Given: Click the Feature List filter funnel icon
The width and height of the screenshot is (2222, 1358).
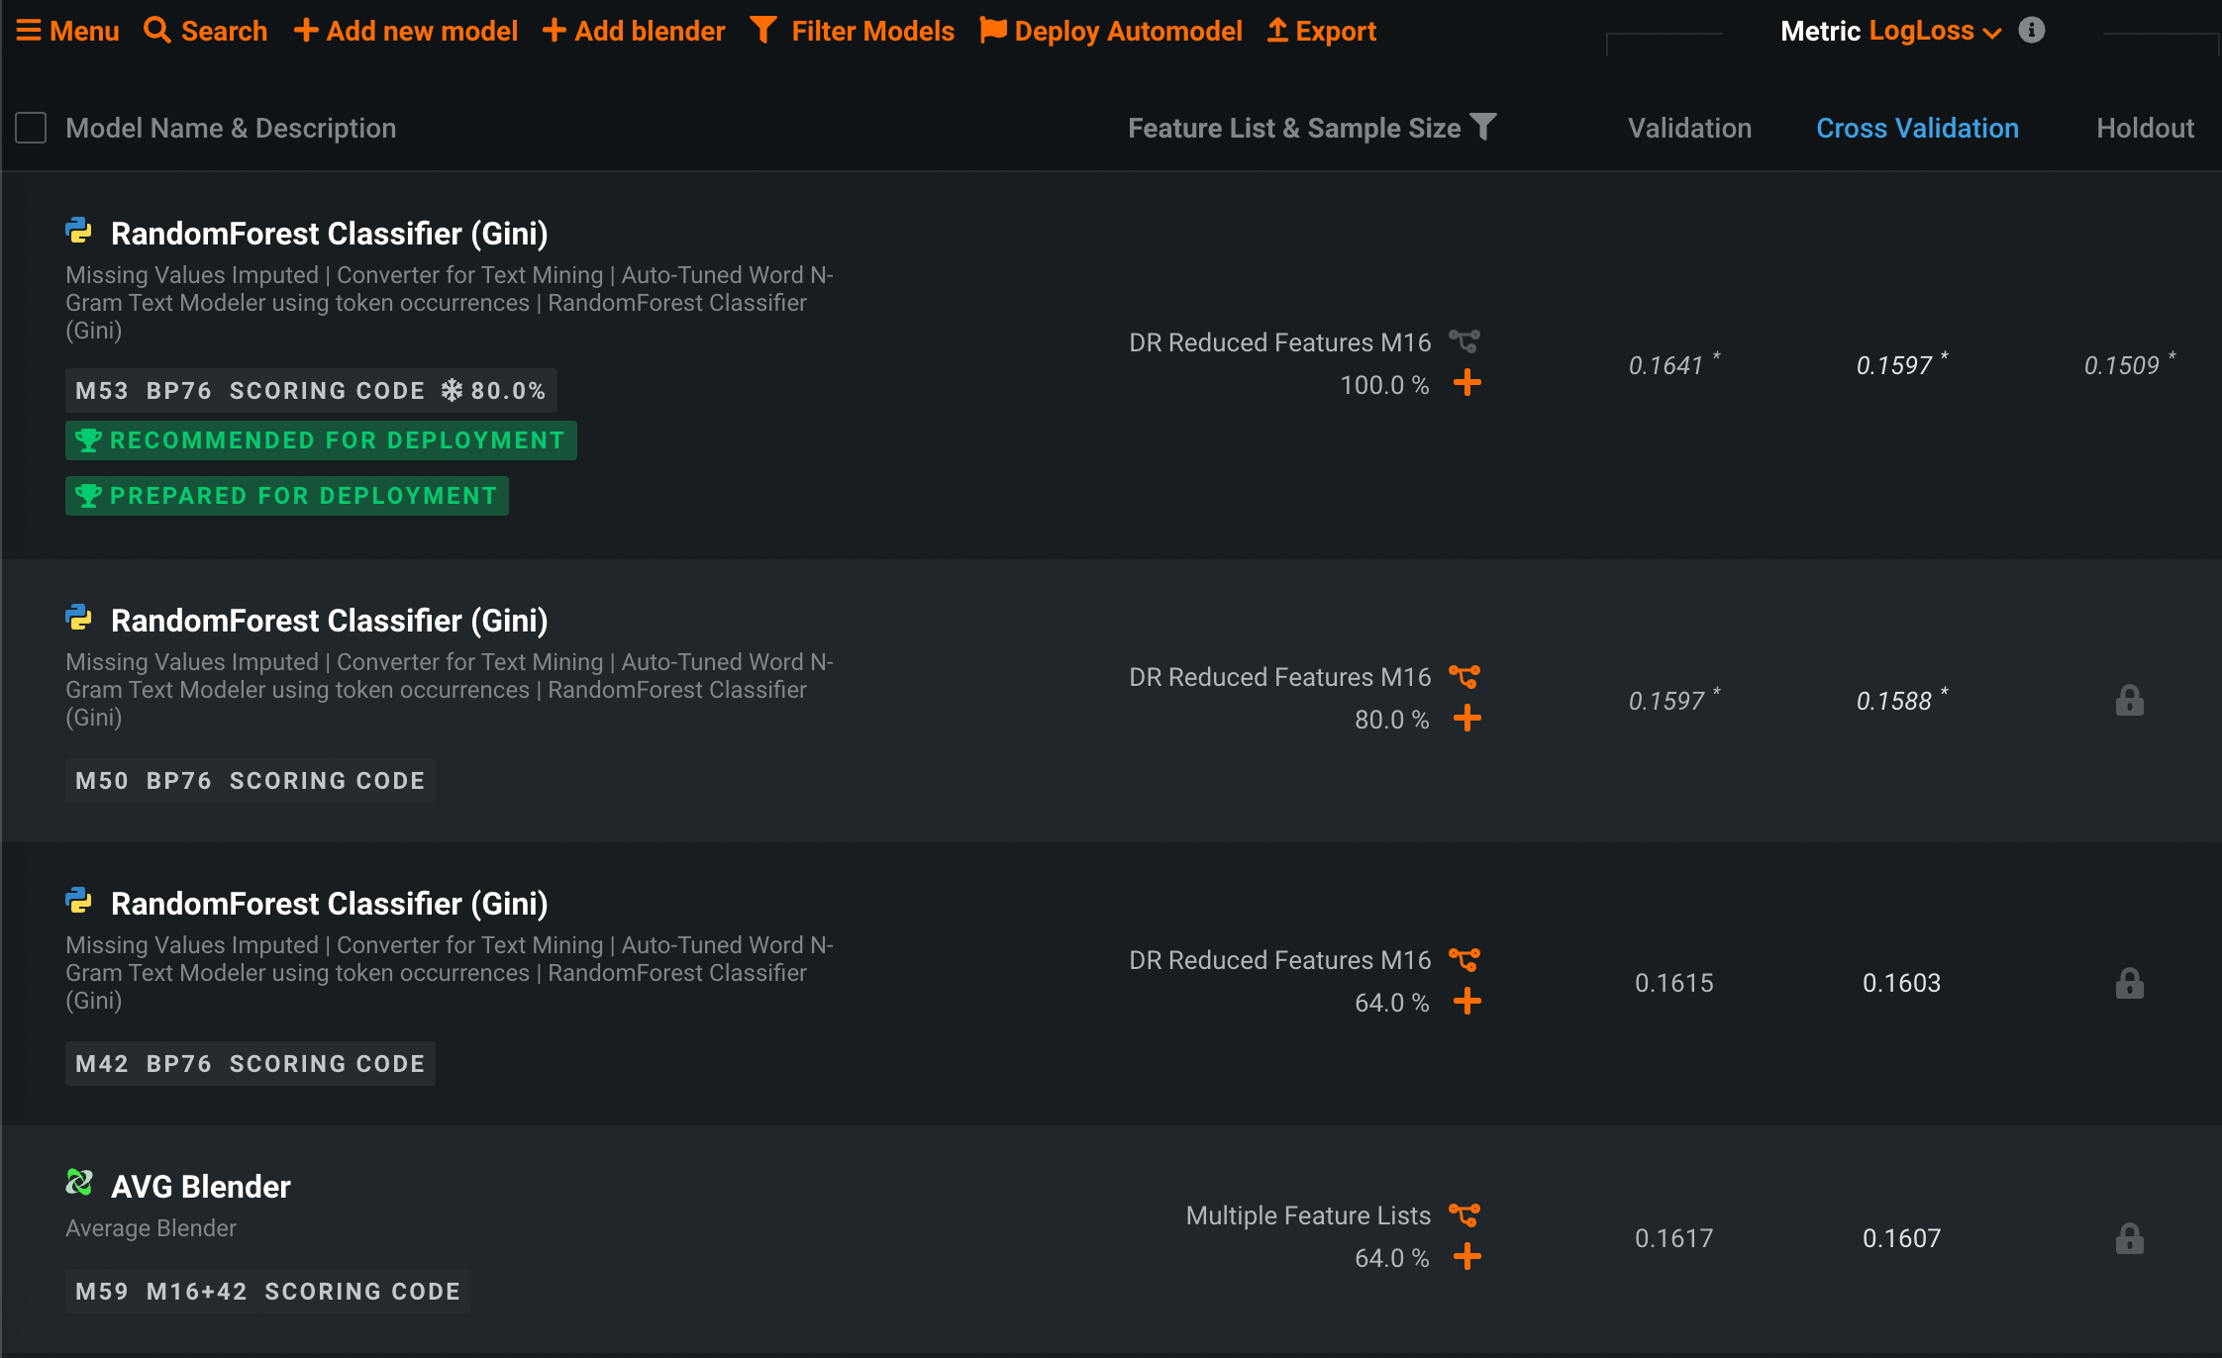Looking at the screenshot, I should [x=1483, y=127].
